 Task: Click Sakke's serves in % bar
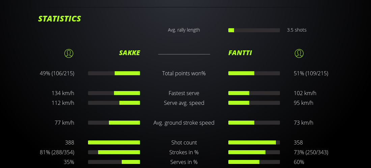[x=114, y=162]
